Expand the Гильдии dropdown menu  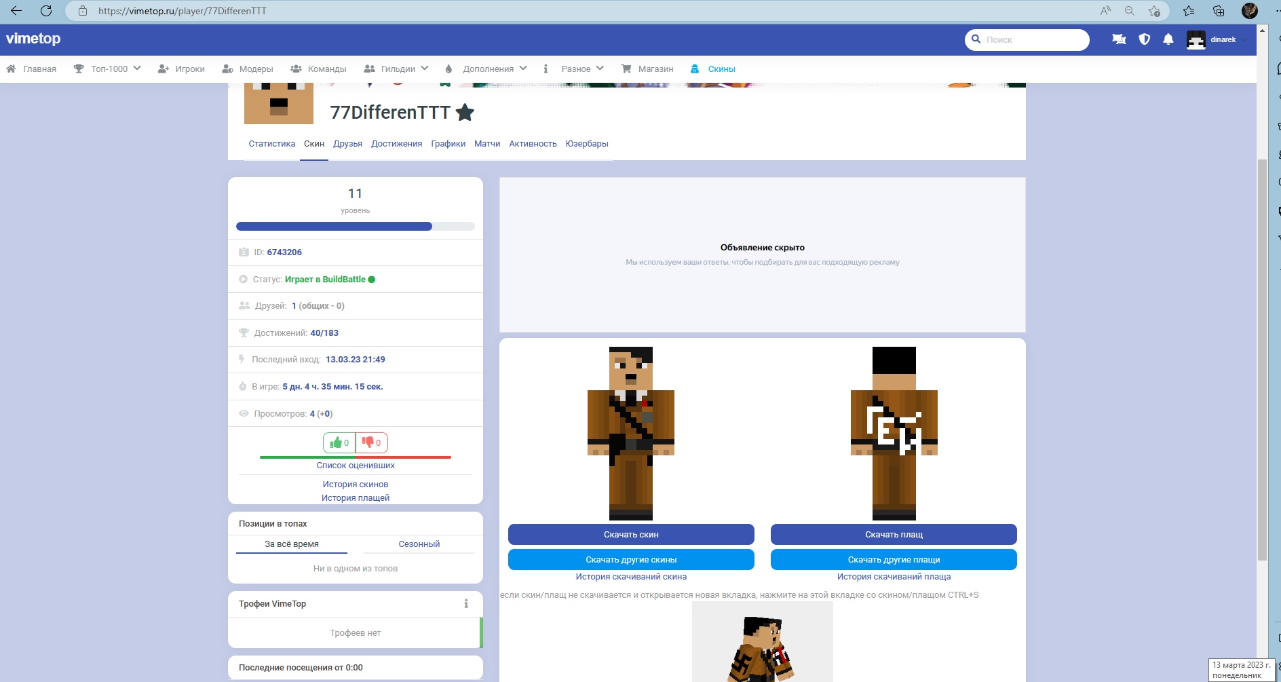(397, 69)
